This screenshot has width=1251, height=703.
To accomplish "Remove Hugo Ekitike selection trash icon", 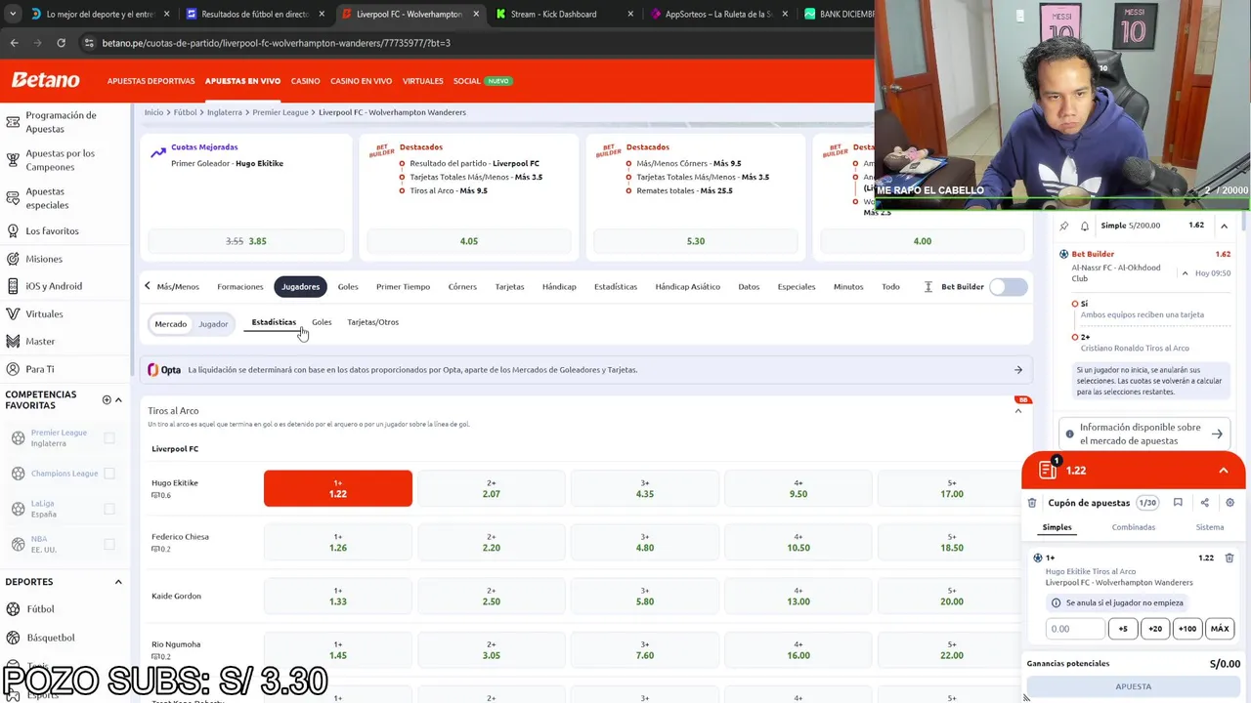I will tap(1229, 558).
